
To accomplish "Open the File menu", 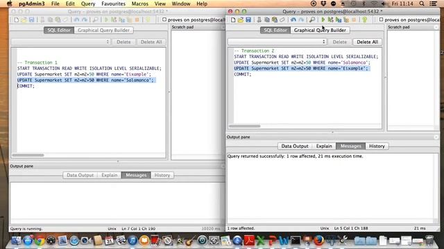I will click(55, 3).
